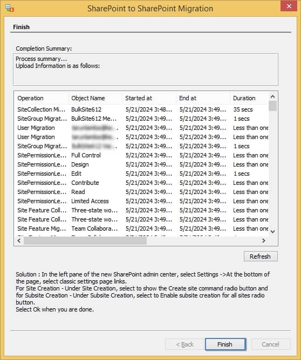
Task: Click the SharePoint migration app icon in title bar
Action: pos(9,8)
